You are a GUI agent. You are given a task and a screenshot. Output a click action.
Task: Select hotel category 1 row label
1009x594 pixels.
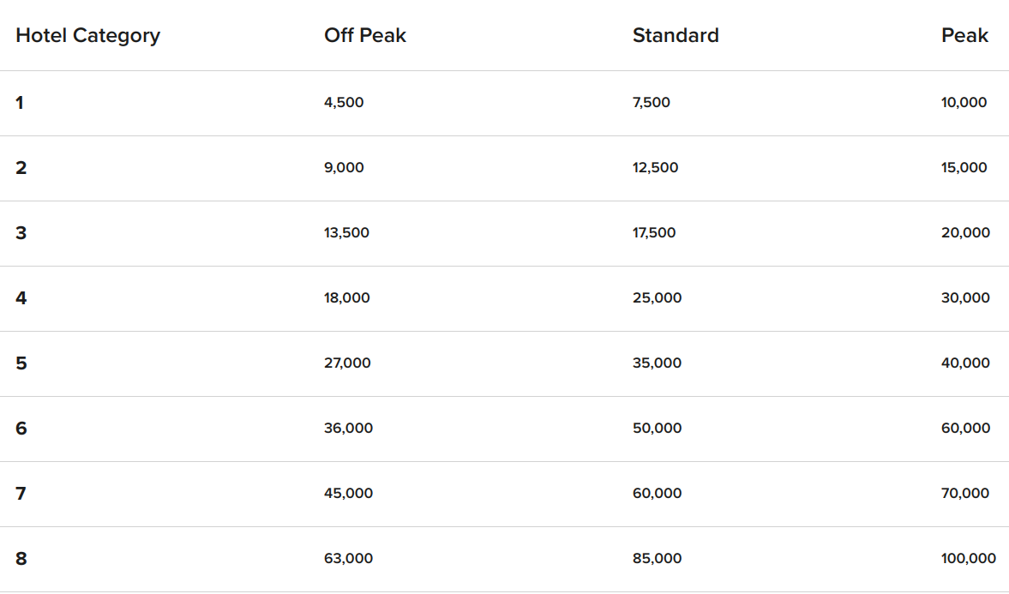point(20,103)
